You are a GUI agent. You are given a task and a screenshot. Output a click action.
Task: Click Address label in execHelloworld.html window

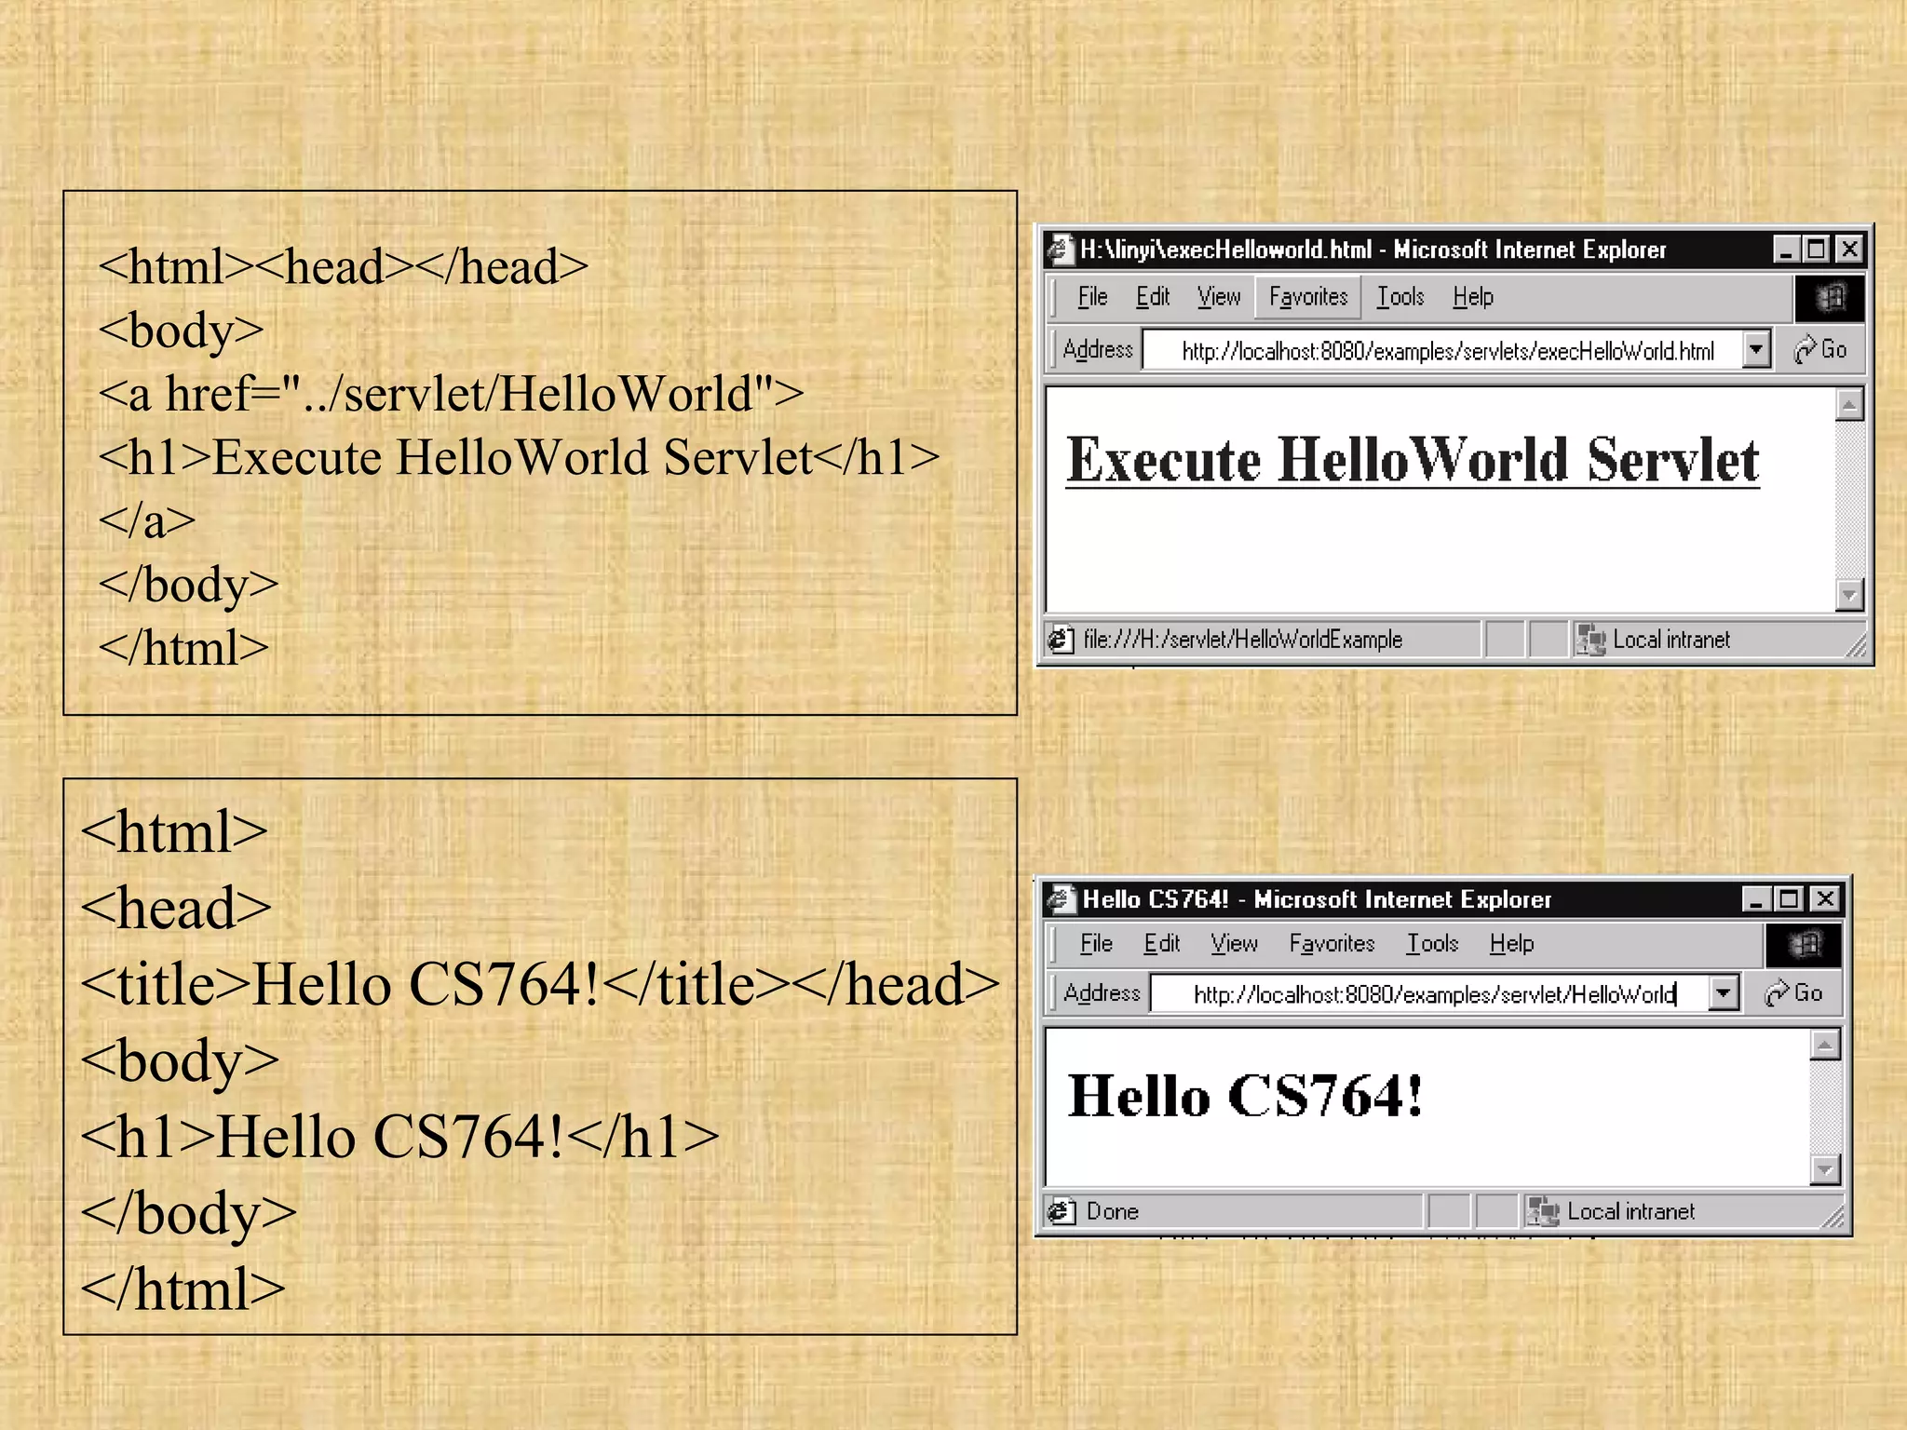(x=1098, y=350)
